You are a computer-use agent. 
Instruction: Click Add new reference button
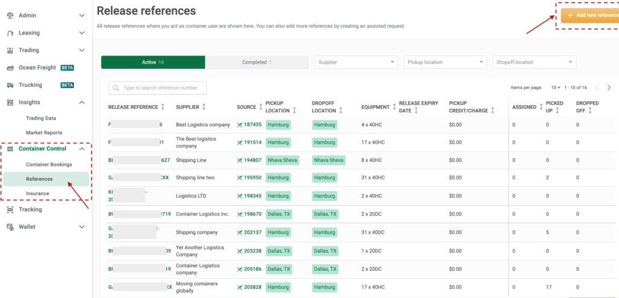click(590, 15)
